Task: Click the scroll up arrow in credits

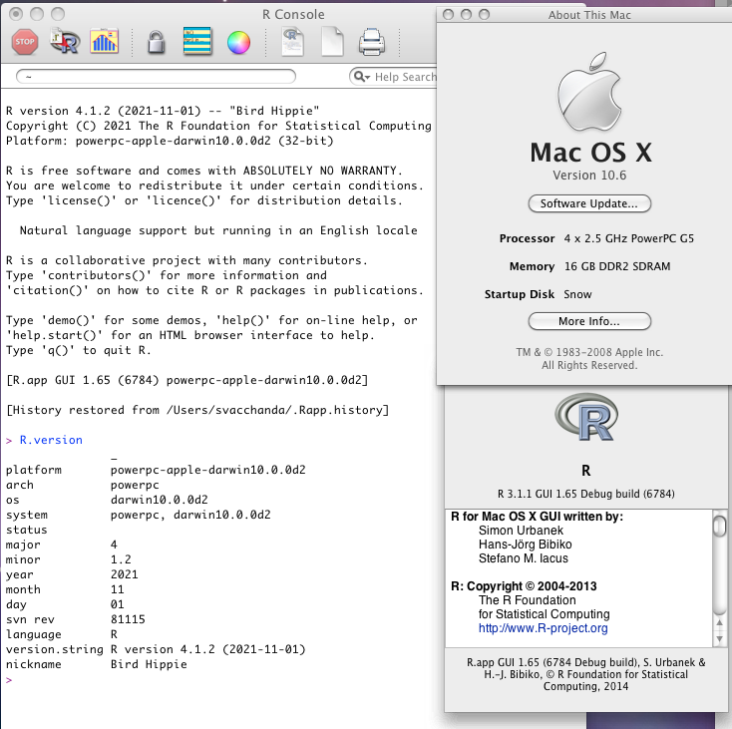Action: 720,622
